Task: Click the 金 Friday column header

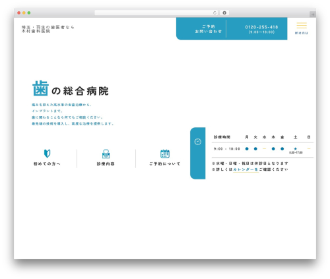Action: click(282, 137)
